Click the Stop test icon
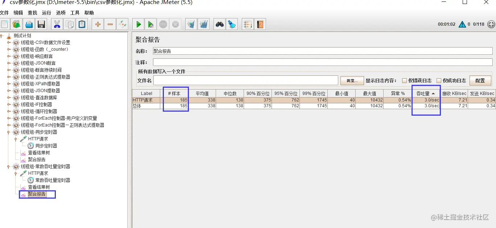 coord(163,24)
